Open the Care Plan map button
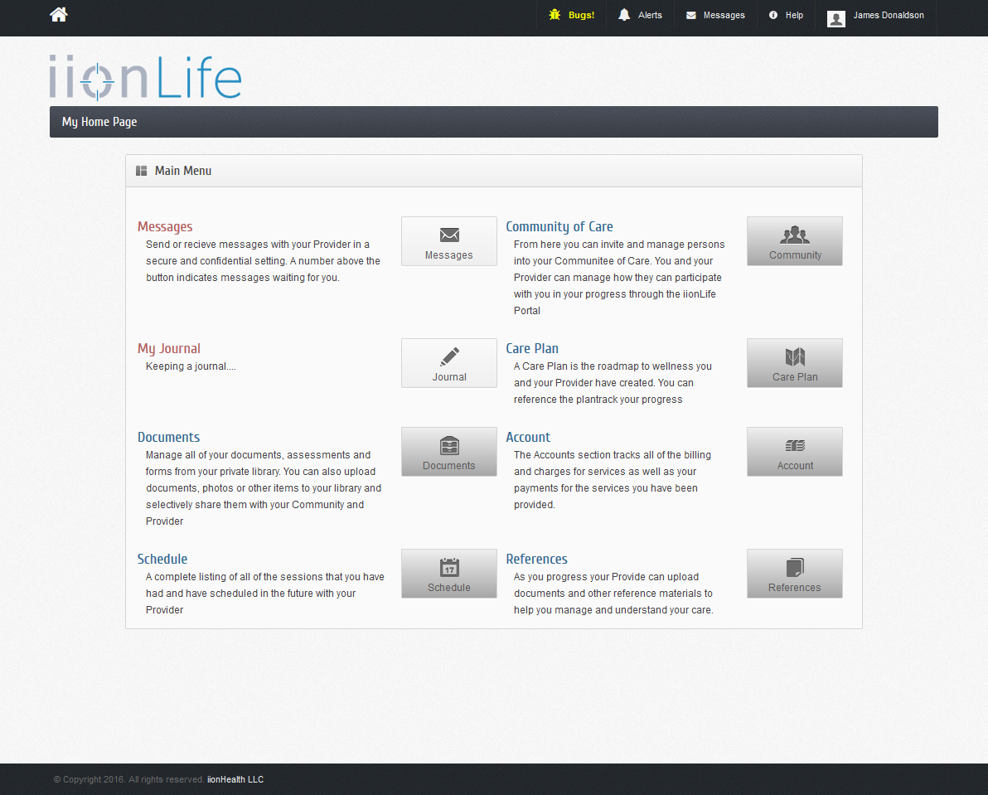Image resolution: width=988 pixels, height=795 pixels. [x=794, y=363]
